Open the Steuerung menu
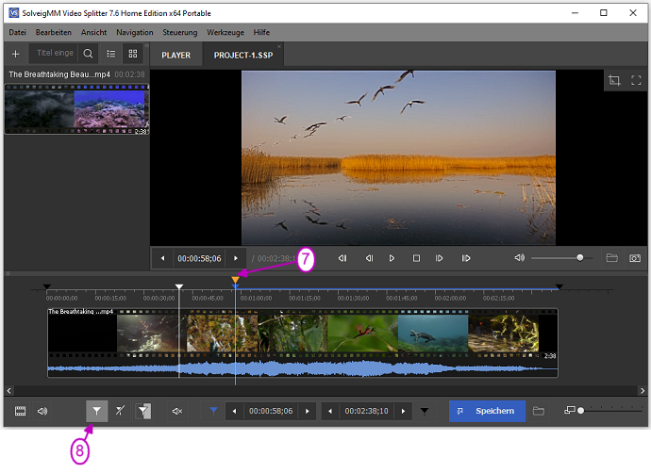Screen dimensions: 651x473 tap(180, 32)
